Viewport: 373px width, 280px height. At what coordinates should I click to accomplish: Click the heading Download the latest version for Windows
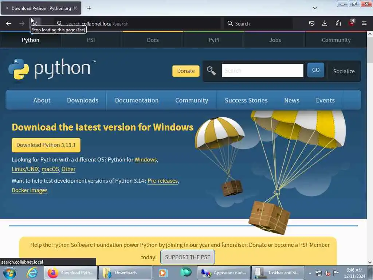[102, 127]
